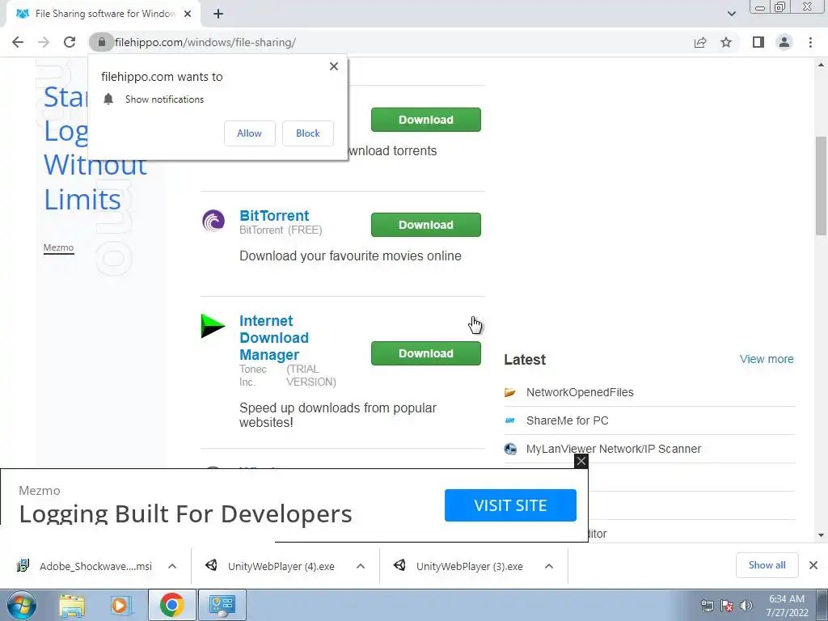Viewport: 828px width, 621px height.
Task: Go back to the previous page
Action: click(x=18, y=42)
